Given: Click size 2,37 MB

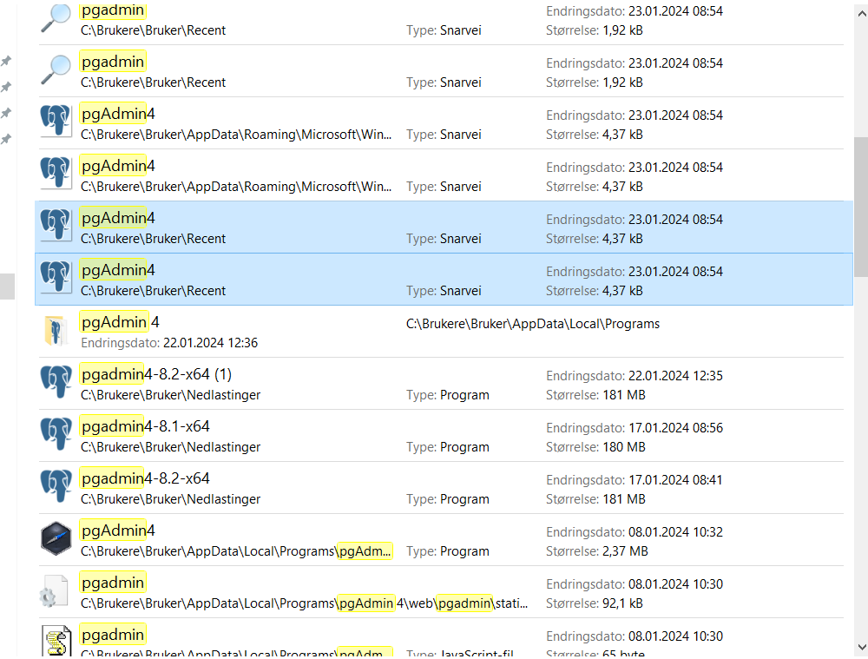Looking at the screenshot, I should [625, 551].
